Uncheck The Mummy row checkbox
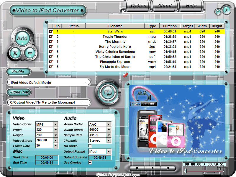 (x=51, y=42)
